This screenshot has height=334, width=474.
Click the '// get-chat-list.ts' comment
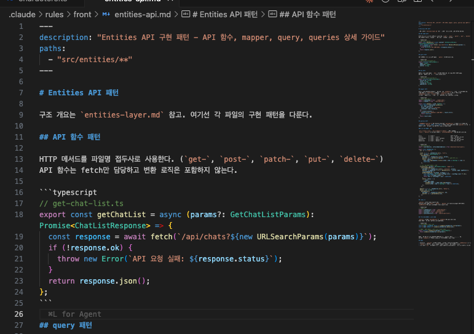(81, 204)
